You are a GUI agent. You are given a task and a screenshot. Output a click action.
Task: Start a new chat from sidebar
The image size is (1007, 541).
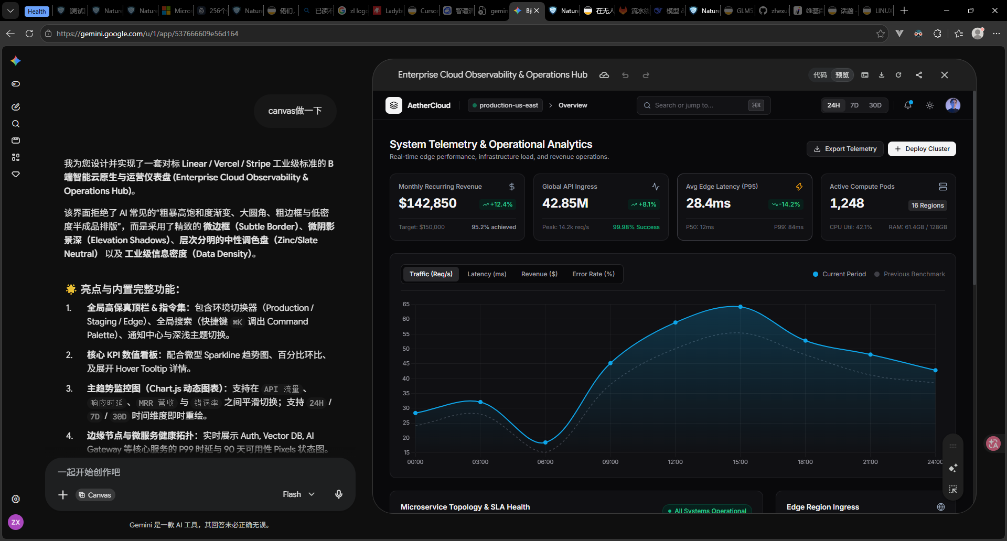[x=16, y=107]
